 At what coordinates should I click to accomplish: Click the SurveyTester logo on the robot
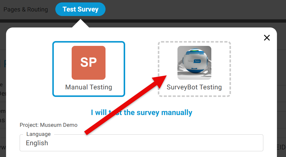pyautogui.click(x=194, y=61)
